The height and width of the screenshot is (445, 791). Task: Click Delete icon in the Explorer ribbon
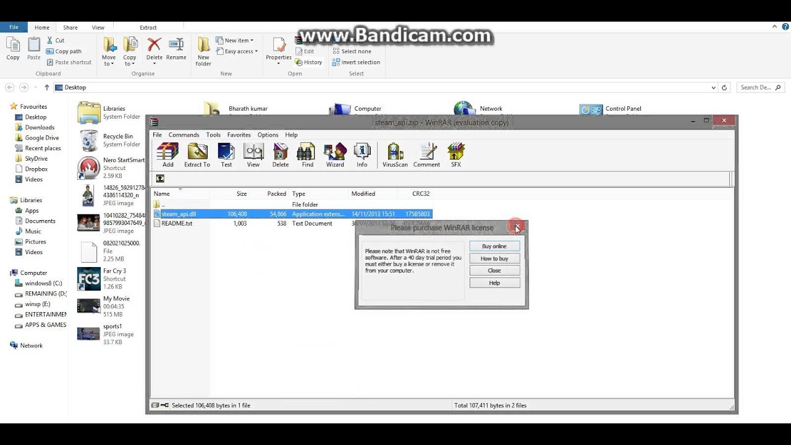(154, 51)
